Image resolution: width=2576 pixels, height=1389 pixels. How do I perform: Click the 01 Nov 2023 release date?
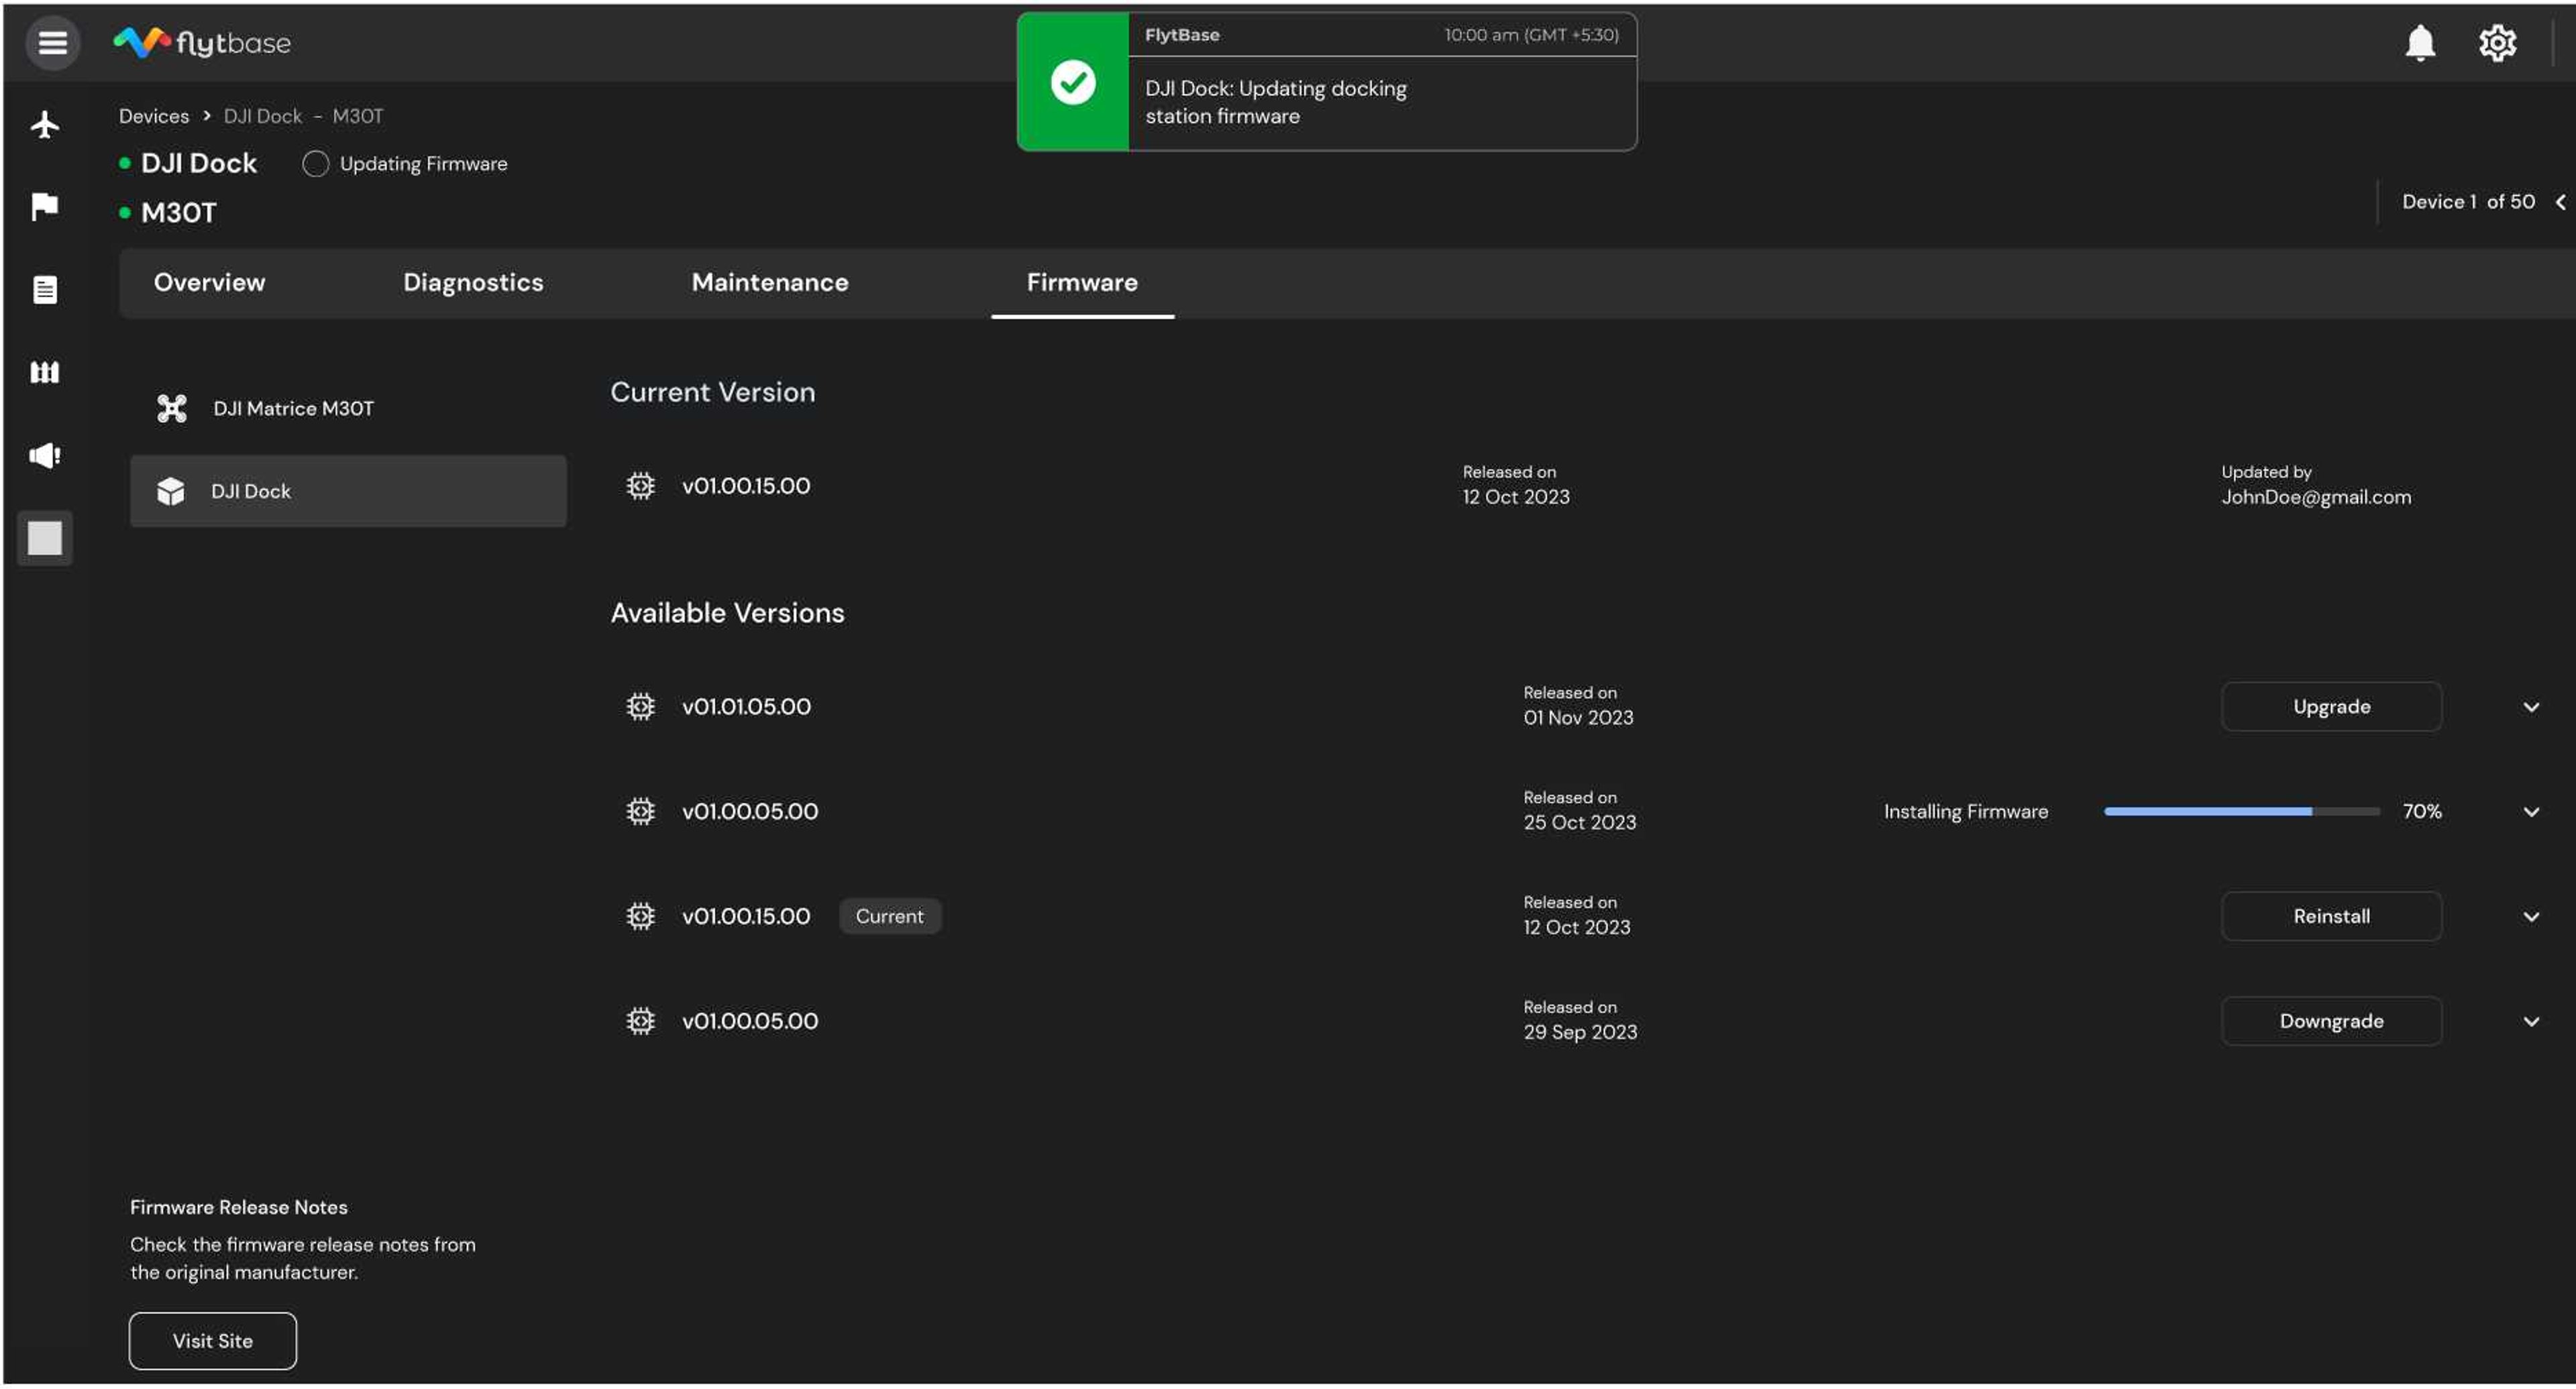(1578, 718)
